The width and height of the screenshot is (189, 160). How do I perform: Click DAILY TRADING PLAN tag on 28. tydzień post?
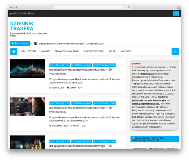point(60,65)
